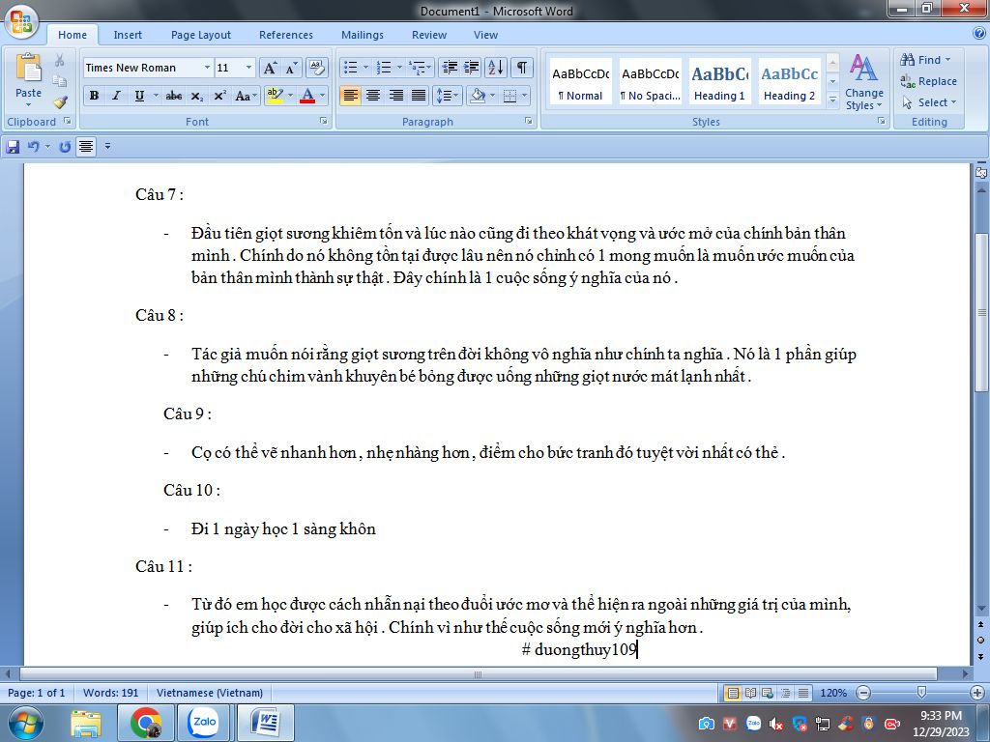
Task: Switch to Draft view icon
Action: pos(802,693)
